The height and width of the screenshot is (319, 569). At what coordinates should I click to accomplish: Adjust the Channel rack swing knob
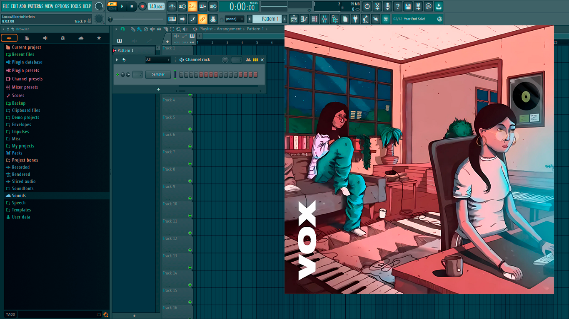225,59
